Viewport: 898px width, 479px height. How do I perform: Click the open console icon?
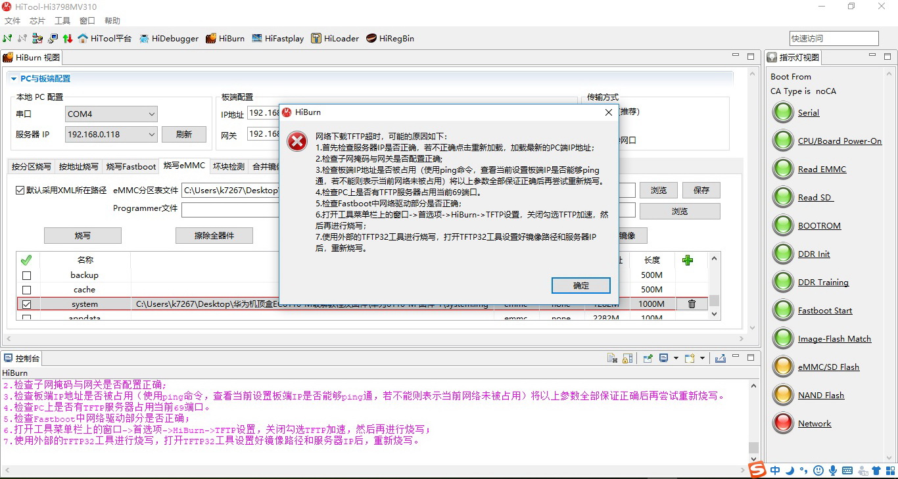coord(690,358)
